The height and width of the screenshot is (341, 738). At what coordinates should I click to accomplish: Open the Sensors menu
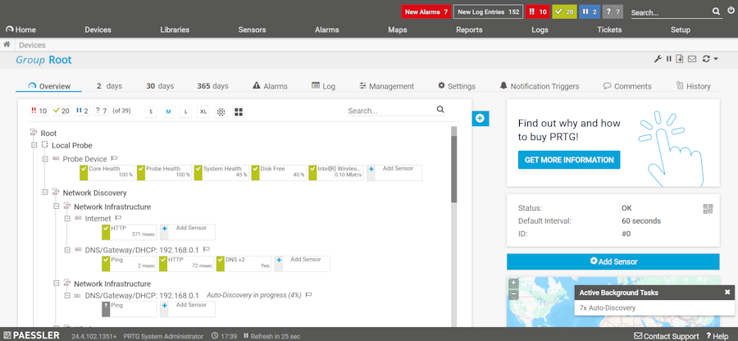click(x=252, y=30)
